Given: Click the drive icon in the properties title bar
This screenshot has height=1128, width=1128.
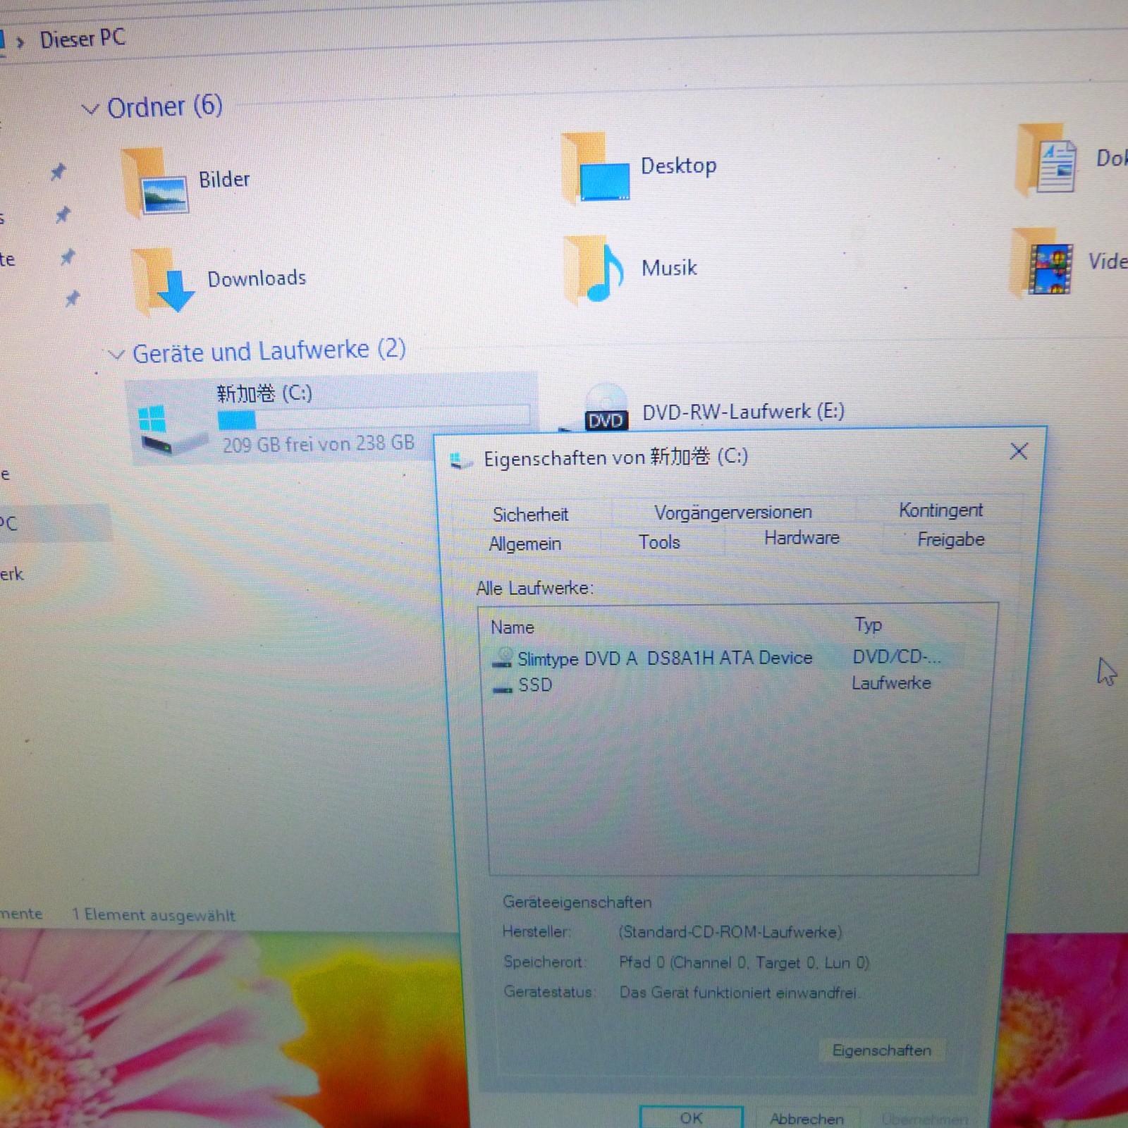Looking at the screenshot, I should click(x=461, y=461).
